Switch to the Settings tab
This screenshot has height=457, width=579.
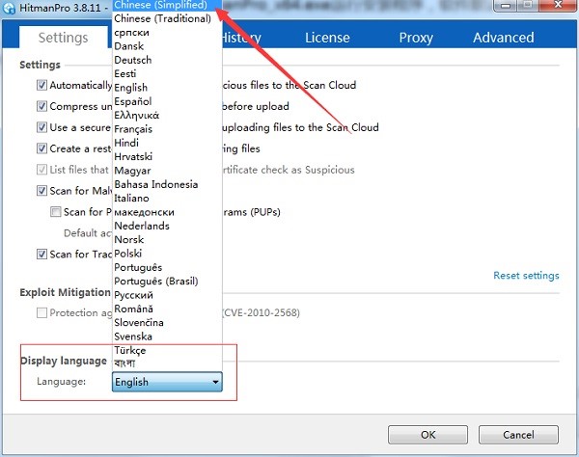coord(63,38)
